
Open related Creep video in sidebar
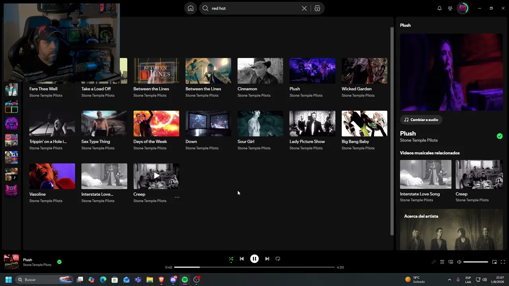[x=479, y=174]
